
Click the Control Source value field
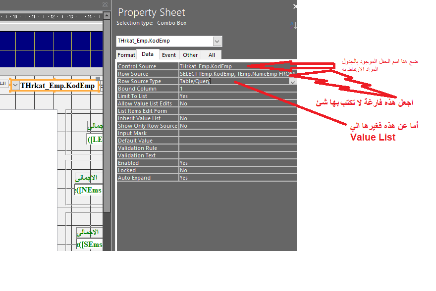click(x=237, y=66)
